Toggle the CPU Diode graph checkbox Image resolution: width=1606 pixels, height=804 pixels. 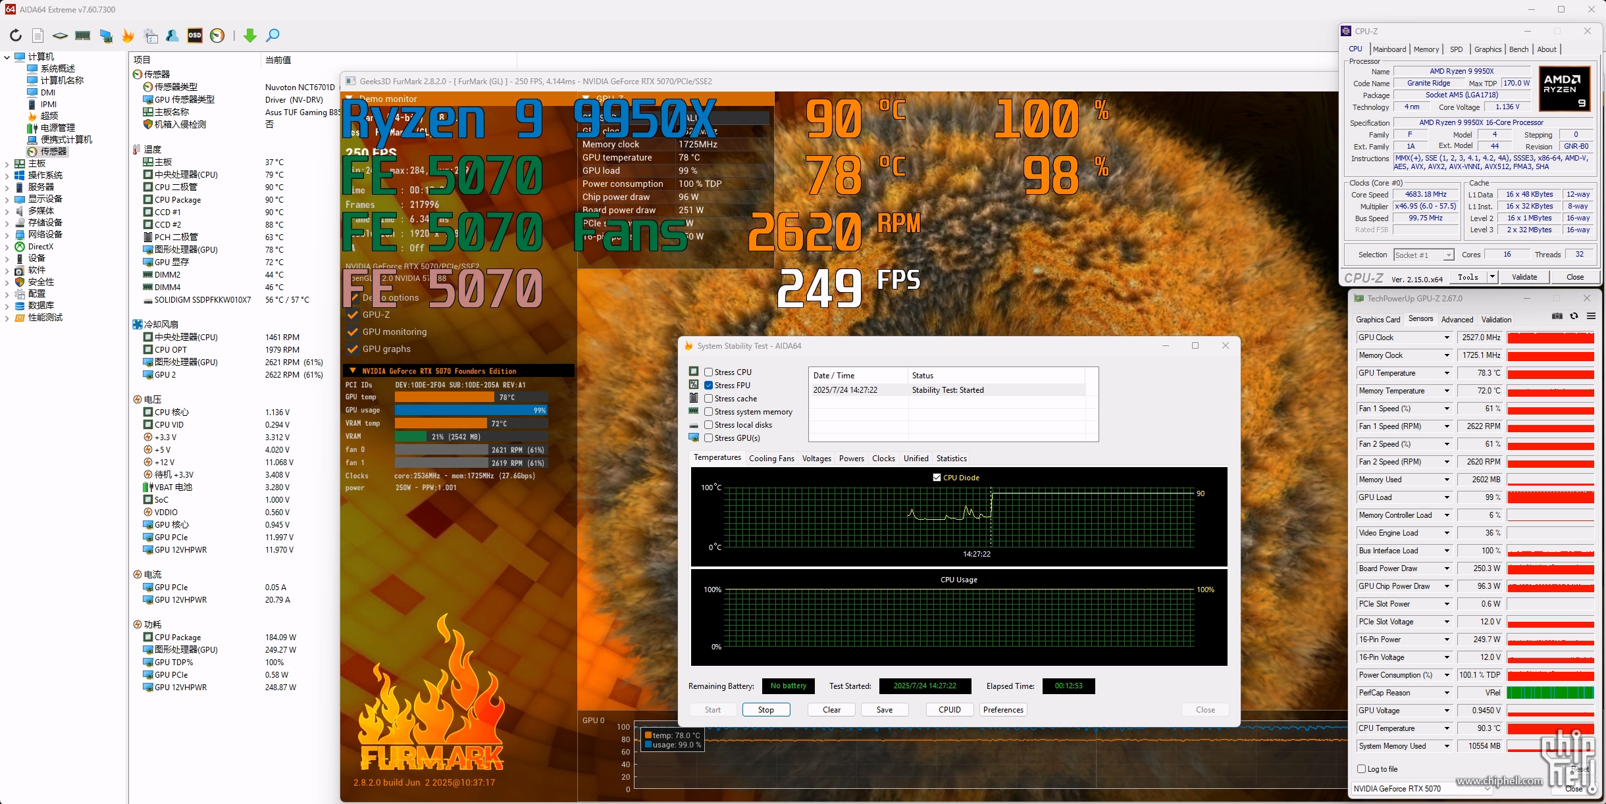tap(937, 478)
